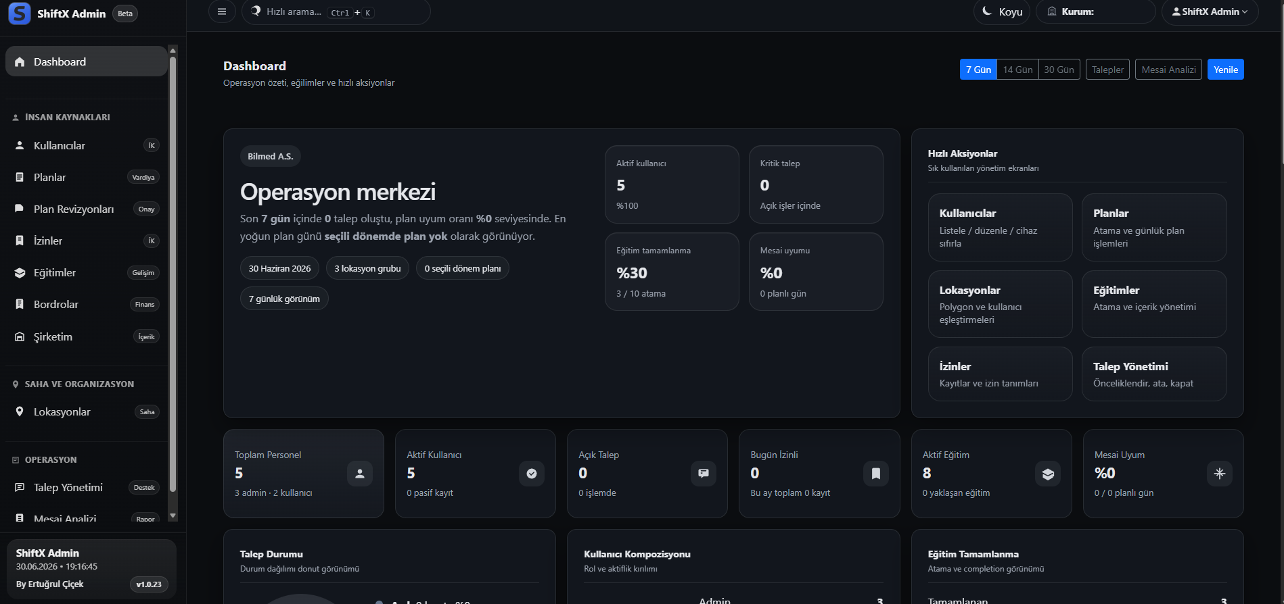Screen dimensions: 1284x604
Task: Open the Kritik talep stat tile
Action: [x=816, y=184]
